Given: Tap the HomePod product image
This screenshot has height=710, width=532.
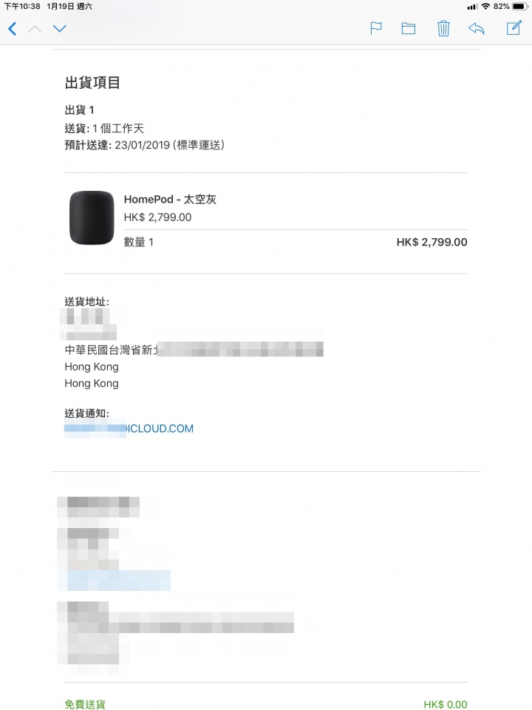Looking at the screenshot, I should [x=92, y=217].
